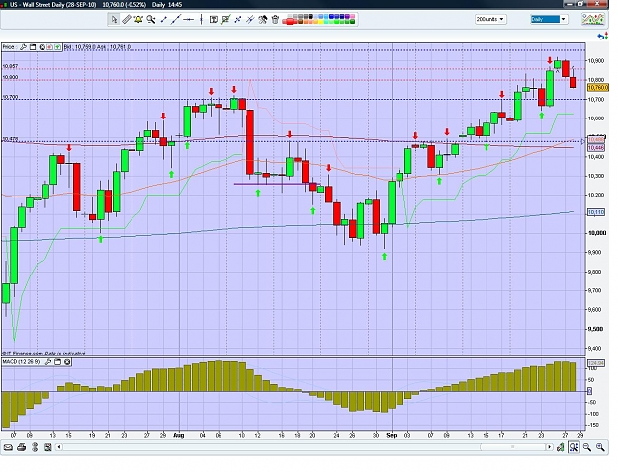Pick the large red selected color swatch
This screenshot has width=618, height=472.
point(290,22)
